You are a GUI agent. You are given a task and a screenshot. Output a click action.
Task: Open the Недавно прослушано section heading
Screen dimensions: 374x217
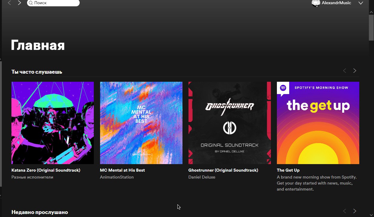pos(40,212)
